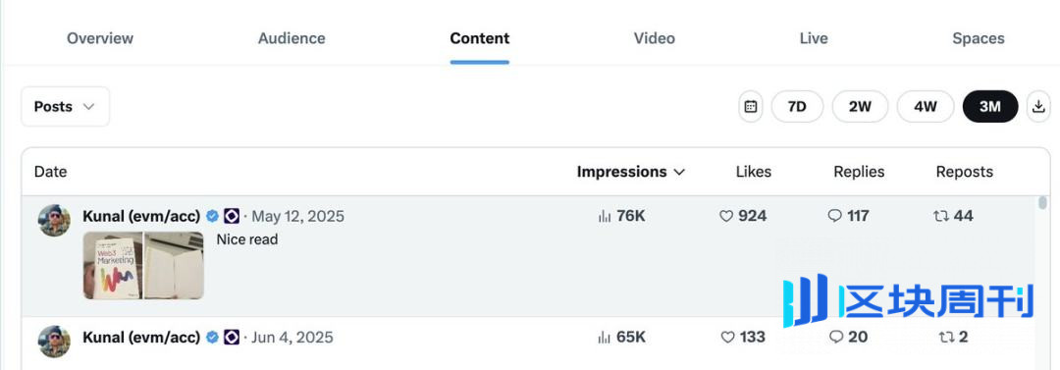The width and height of the screenshot is (1060, 370).
Task: Click the Likes column header
Action: click(753, 172)
